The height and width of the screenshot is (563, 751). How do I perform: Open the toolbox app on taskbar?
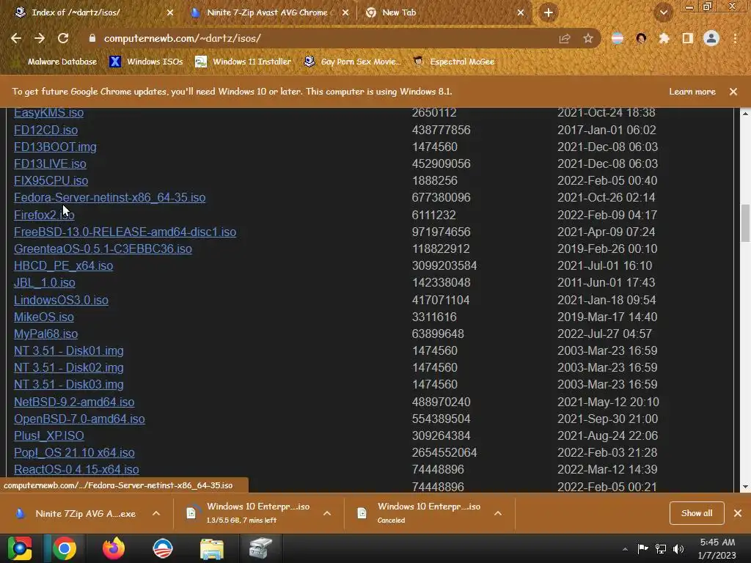[x=260, y=548]
